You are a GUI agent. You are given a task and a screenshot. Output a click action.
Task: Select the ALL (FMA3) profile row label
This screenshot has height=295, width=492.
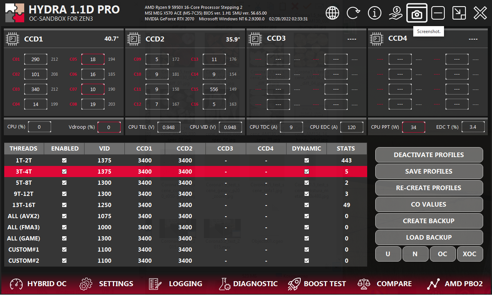(24, 227)
